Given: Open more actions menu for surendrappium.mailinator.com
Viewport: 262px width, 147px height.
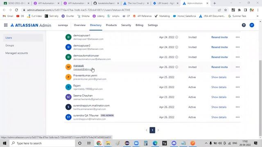Looking at the screenshot, I should click(x=237, y=107).
